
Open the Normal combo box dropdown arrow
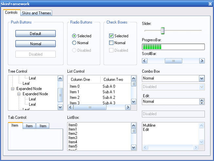click(x=202, y=79)
